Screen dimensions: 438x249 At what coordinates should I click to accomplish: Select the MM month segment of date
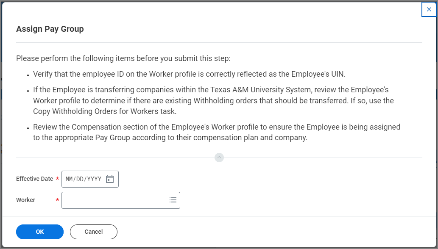(x=70, y=179)
